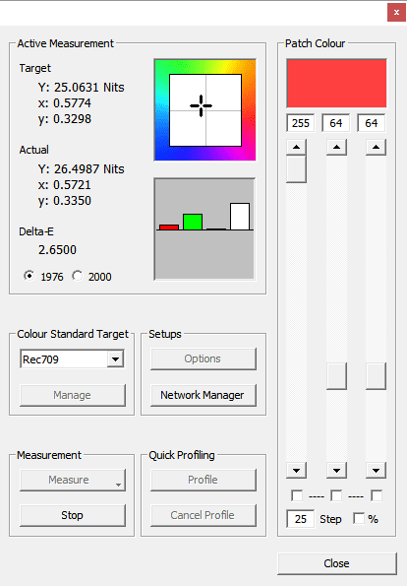
Task: Click the Manage button
Action: click(x=73, y=395)
